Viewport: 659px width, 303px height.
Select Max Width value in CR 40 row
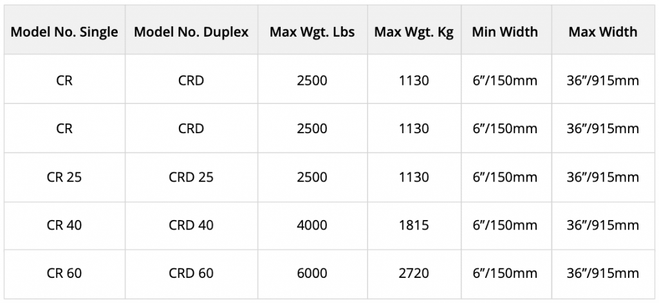click(x=603, y=225)
